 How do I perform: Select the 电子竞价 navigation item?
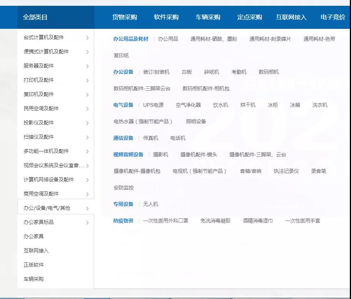(x=333, y=17)
